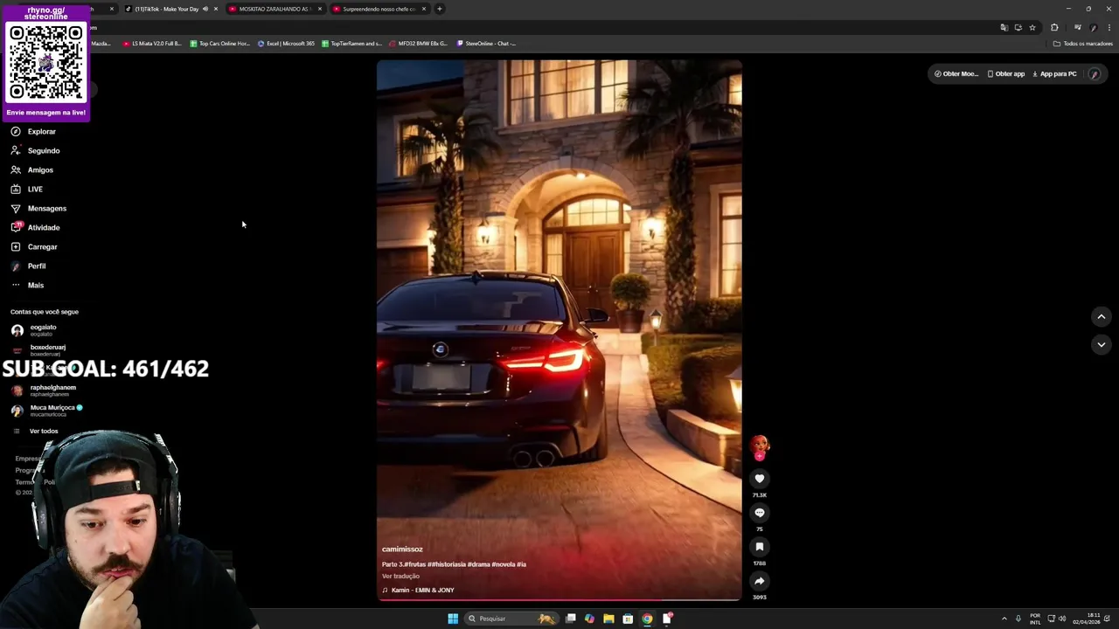Open eogaiato followed account

(x=35, y=329)
